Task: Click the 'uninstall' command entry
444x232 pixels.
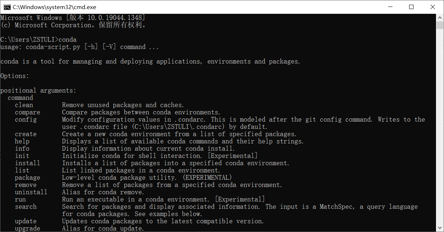Action: click(31, 192)
